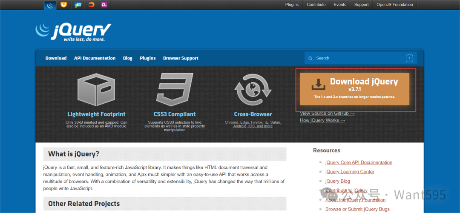
Task: Click the 'write less, do more.' tagline
Action: [84, 39]
